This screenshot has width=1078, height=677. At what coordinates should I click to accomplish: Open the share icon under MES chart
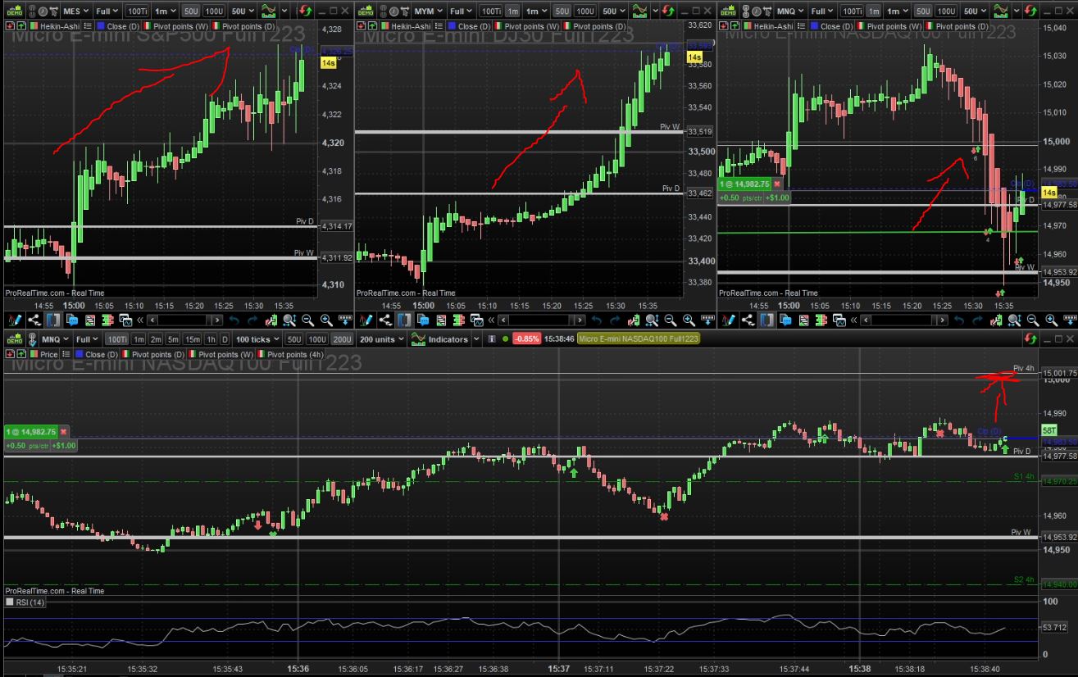pyautogui.click(x=34, y=320)
